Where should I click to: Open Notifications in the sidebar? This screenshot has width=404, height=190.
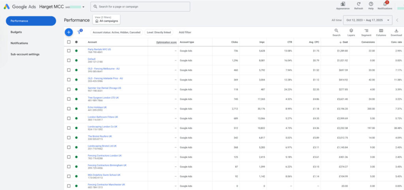[x=19, y=43]
